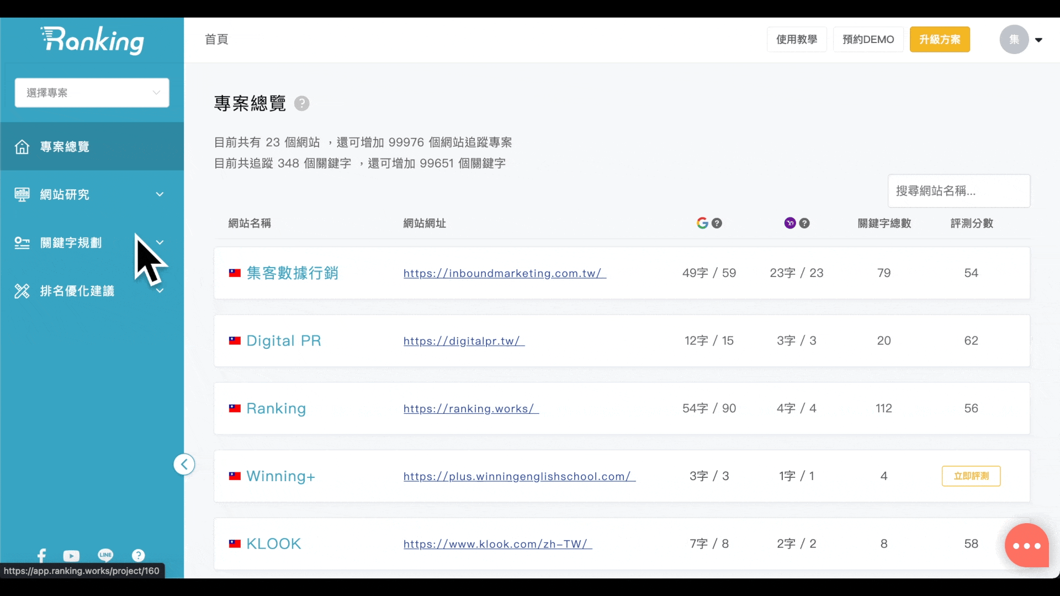
Task: Open the 選擇專案 project dropdown
Action: point(92,93)
